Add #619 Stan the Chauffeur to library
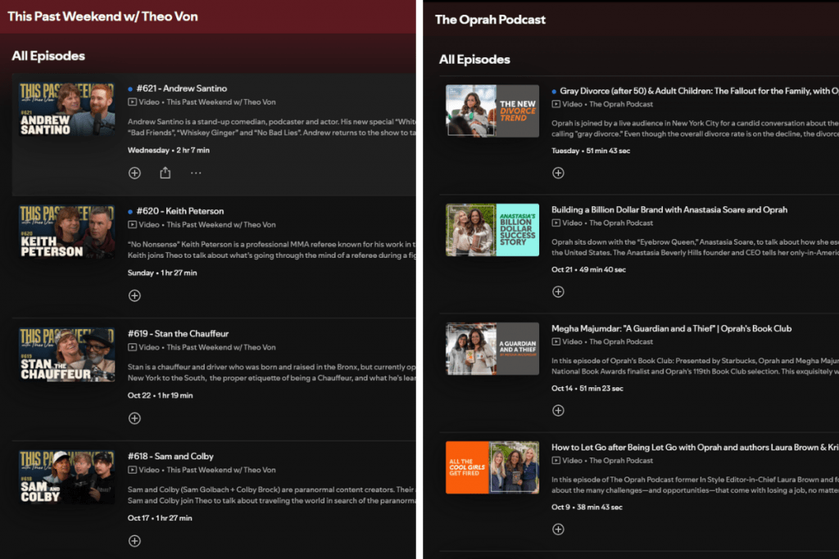Viewport: 839px width, 559px height. tap(134, 418)
